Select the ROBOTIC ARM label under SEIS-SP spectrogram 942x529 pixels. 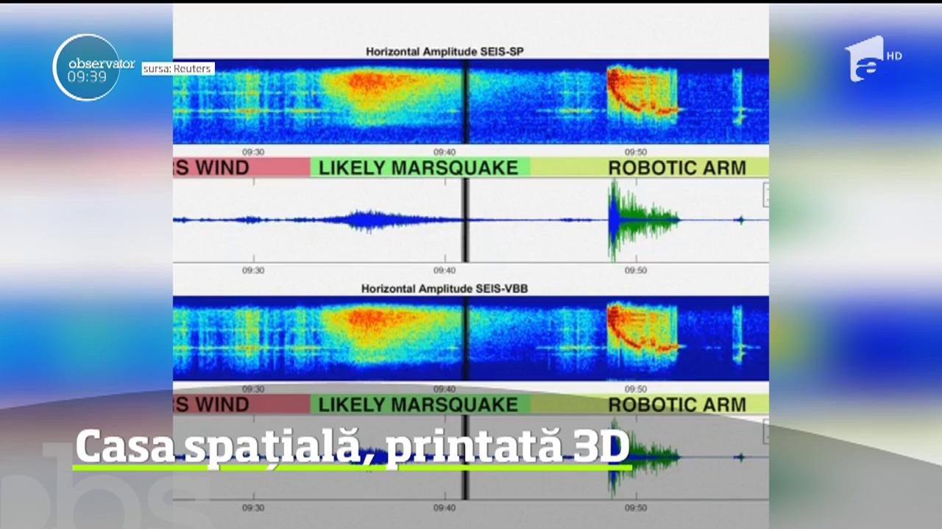point(677,168)
